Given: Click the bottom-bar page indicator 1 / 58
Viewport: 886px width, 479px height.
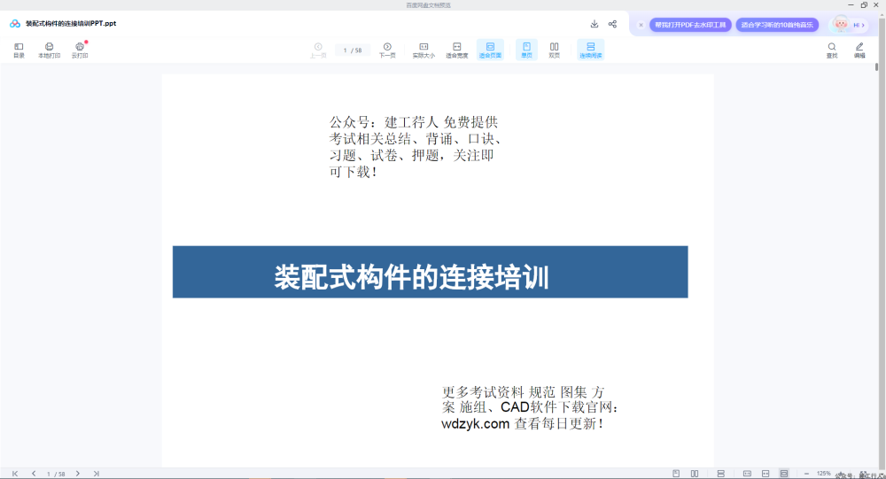Looking at the screenshot, I should (x=55, y=474).
